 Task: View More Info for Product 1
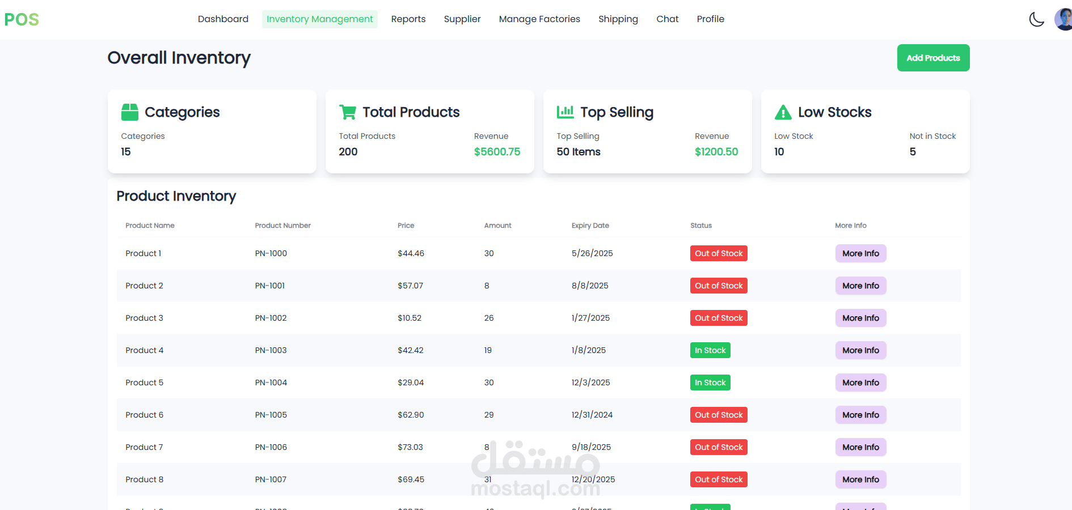(860, 253)
